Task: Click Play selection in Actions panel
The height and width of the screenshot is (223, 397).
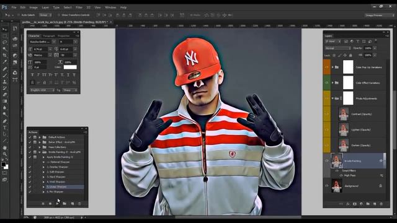Action: (58, 204)
